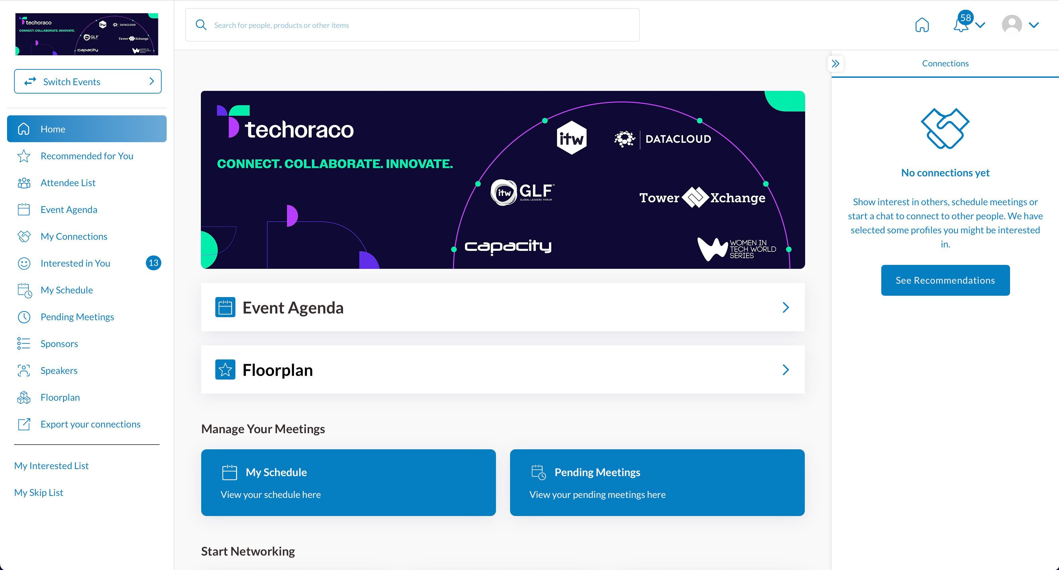This screenshot has height=570, width=1059.
Task: Expand the Event Agenda card chevron
Action: [x=786, y=307]
